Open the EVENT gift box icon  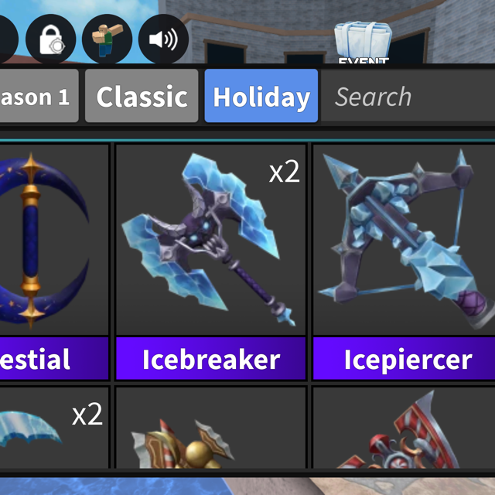363,43
